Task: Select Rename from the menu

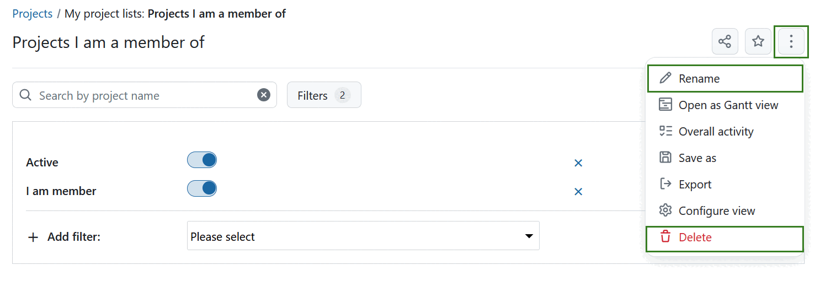Action: [x=699, y=79]
